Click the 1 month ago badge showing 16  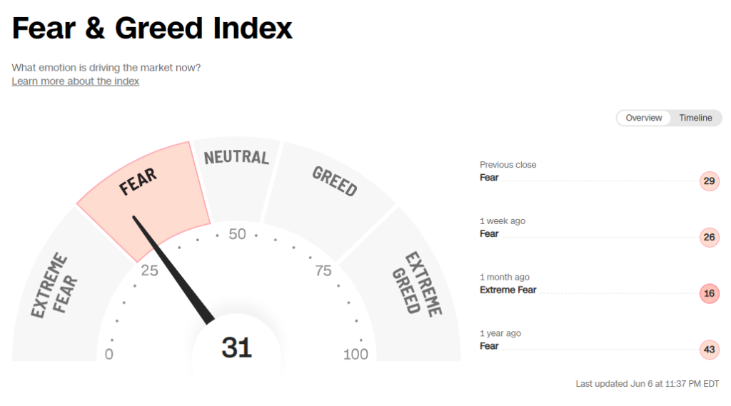709,293
